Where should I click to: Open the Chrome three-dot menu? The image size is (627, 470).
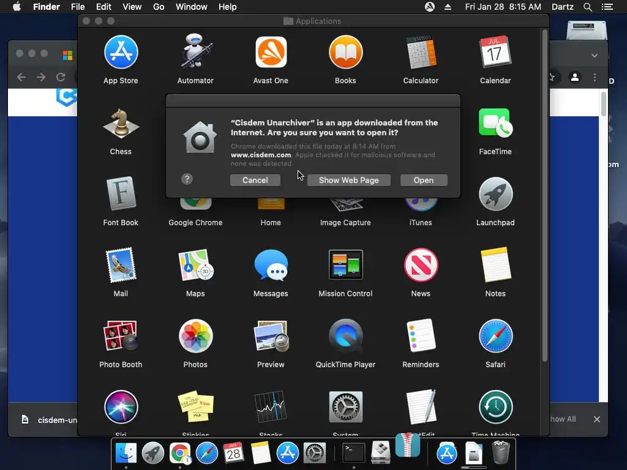595,77
